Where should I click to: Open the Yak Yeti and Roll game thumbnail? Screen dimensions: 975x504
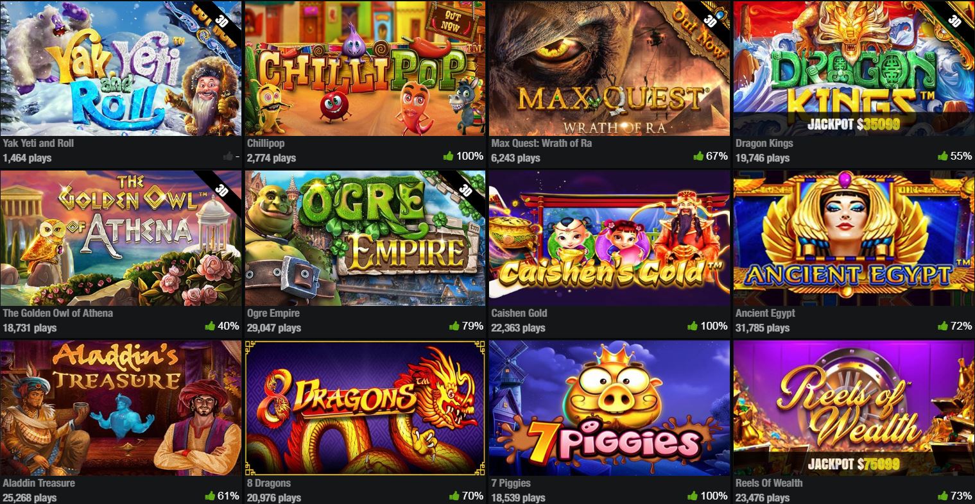coord(121,68)
